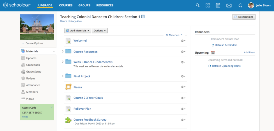
Task: Close the Access Code box
Action: 52,107
